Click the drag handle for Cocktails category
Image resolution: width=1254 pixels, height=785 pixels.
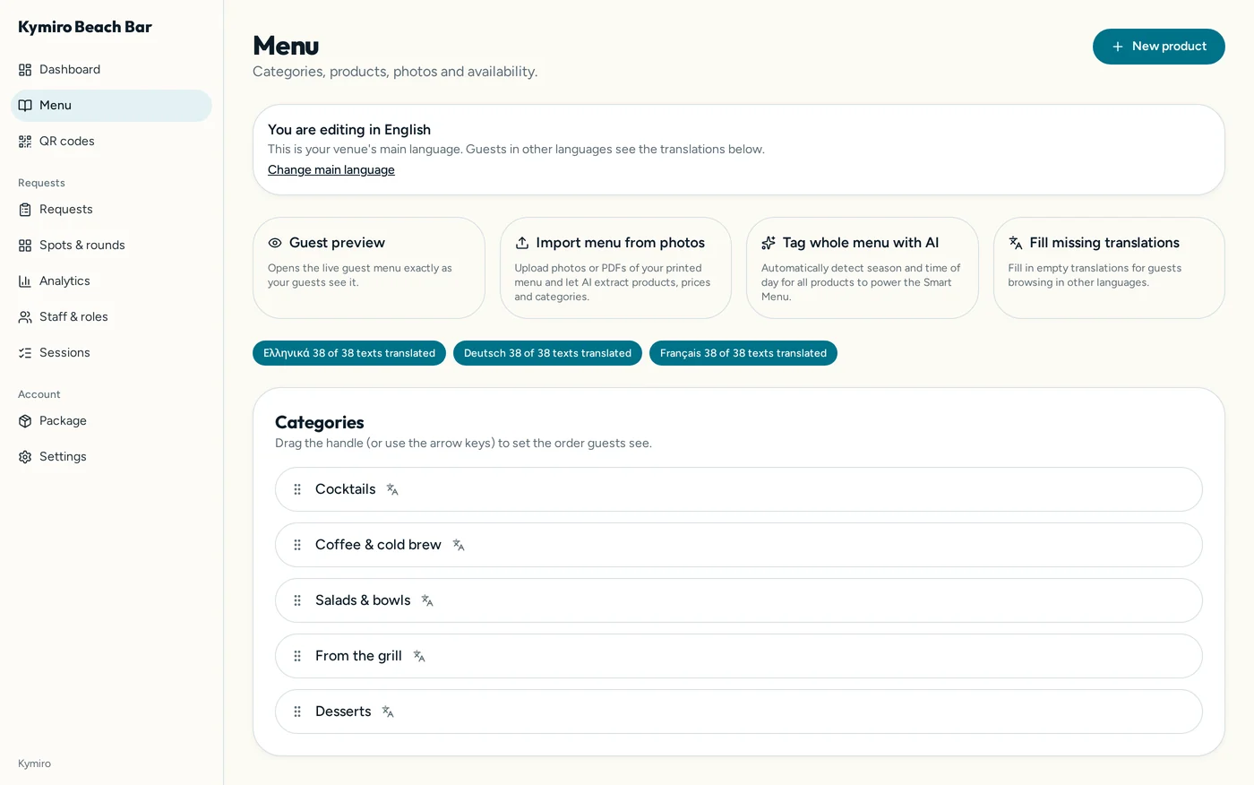pyautogui.click(x=297, y=489)
